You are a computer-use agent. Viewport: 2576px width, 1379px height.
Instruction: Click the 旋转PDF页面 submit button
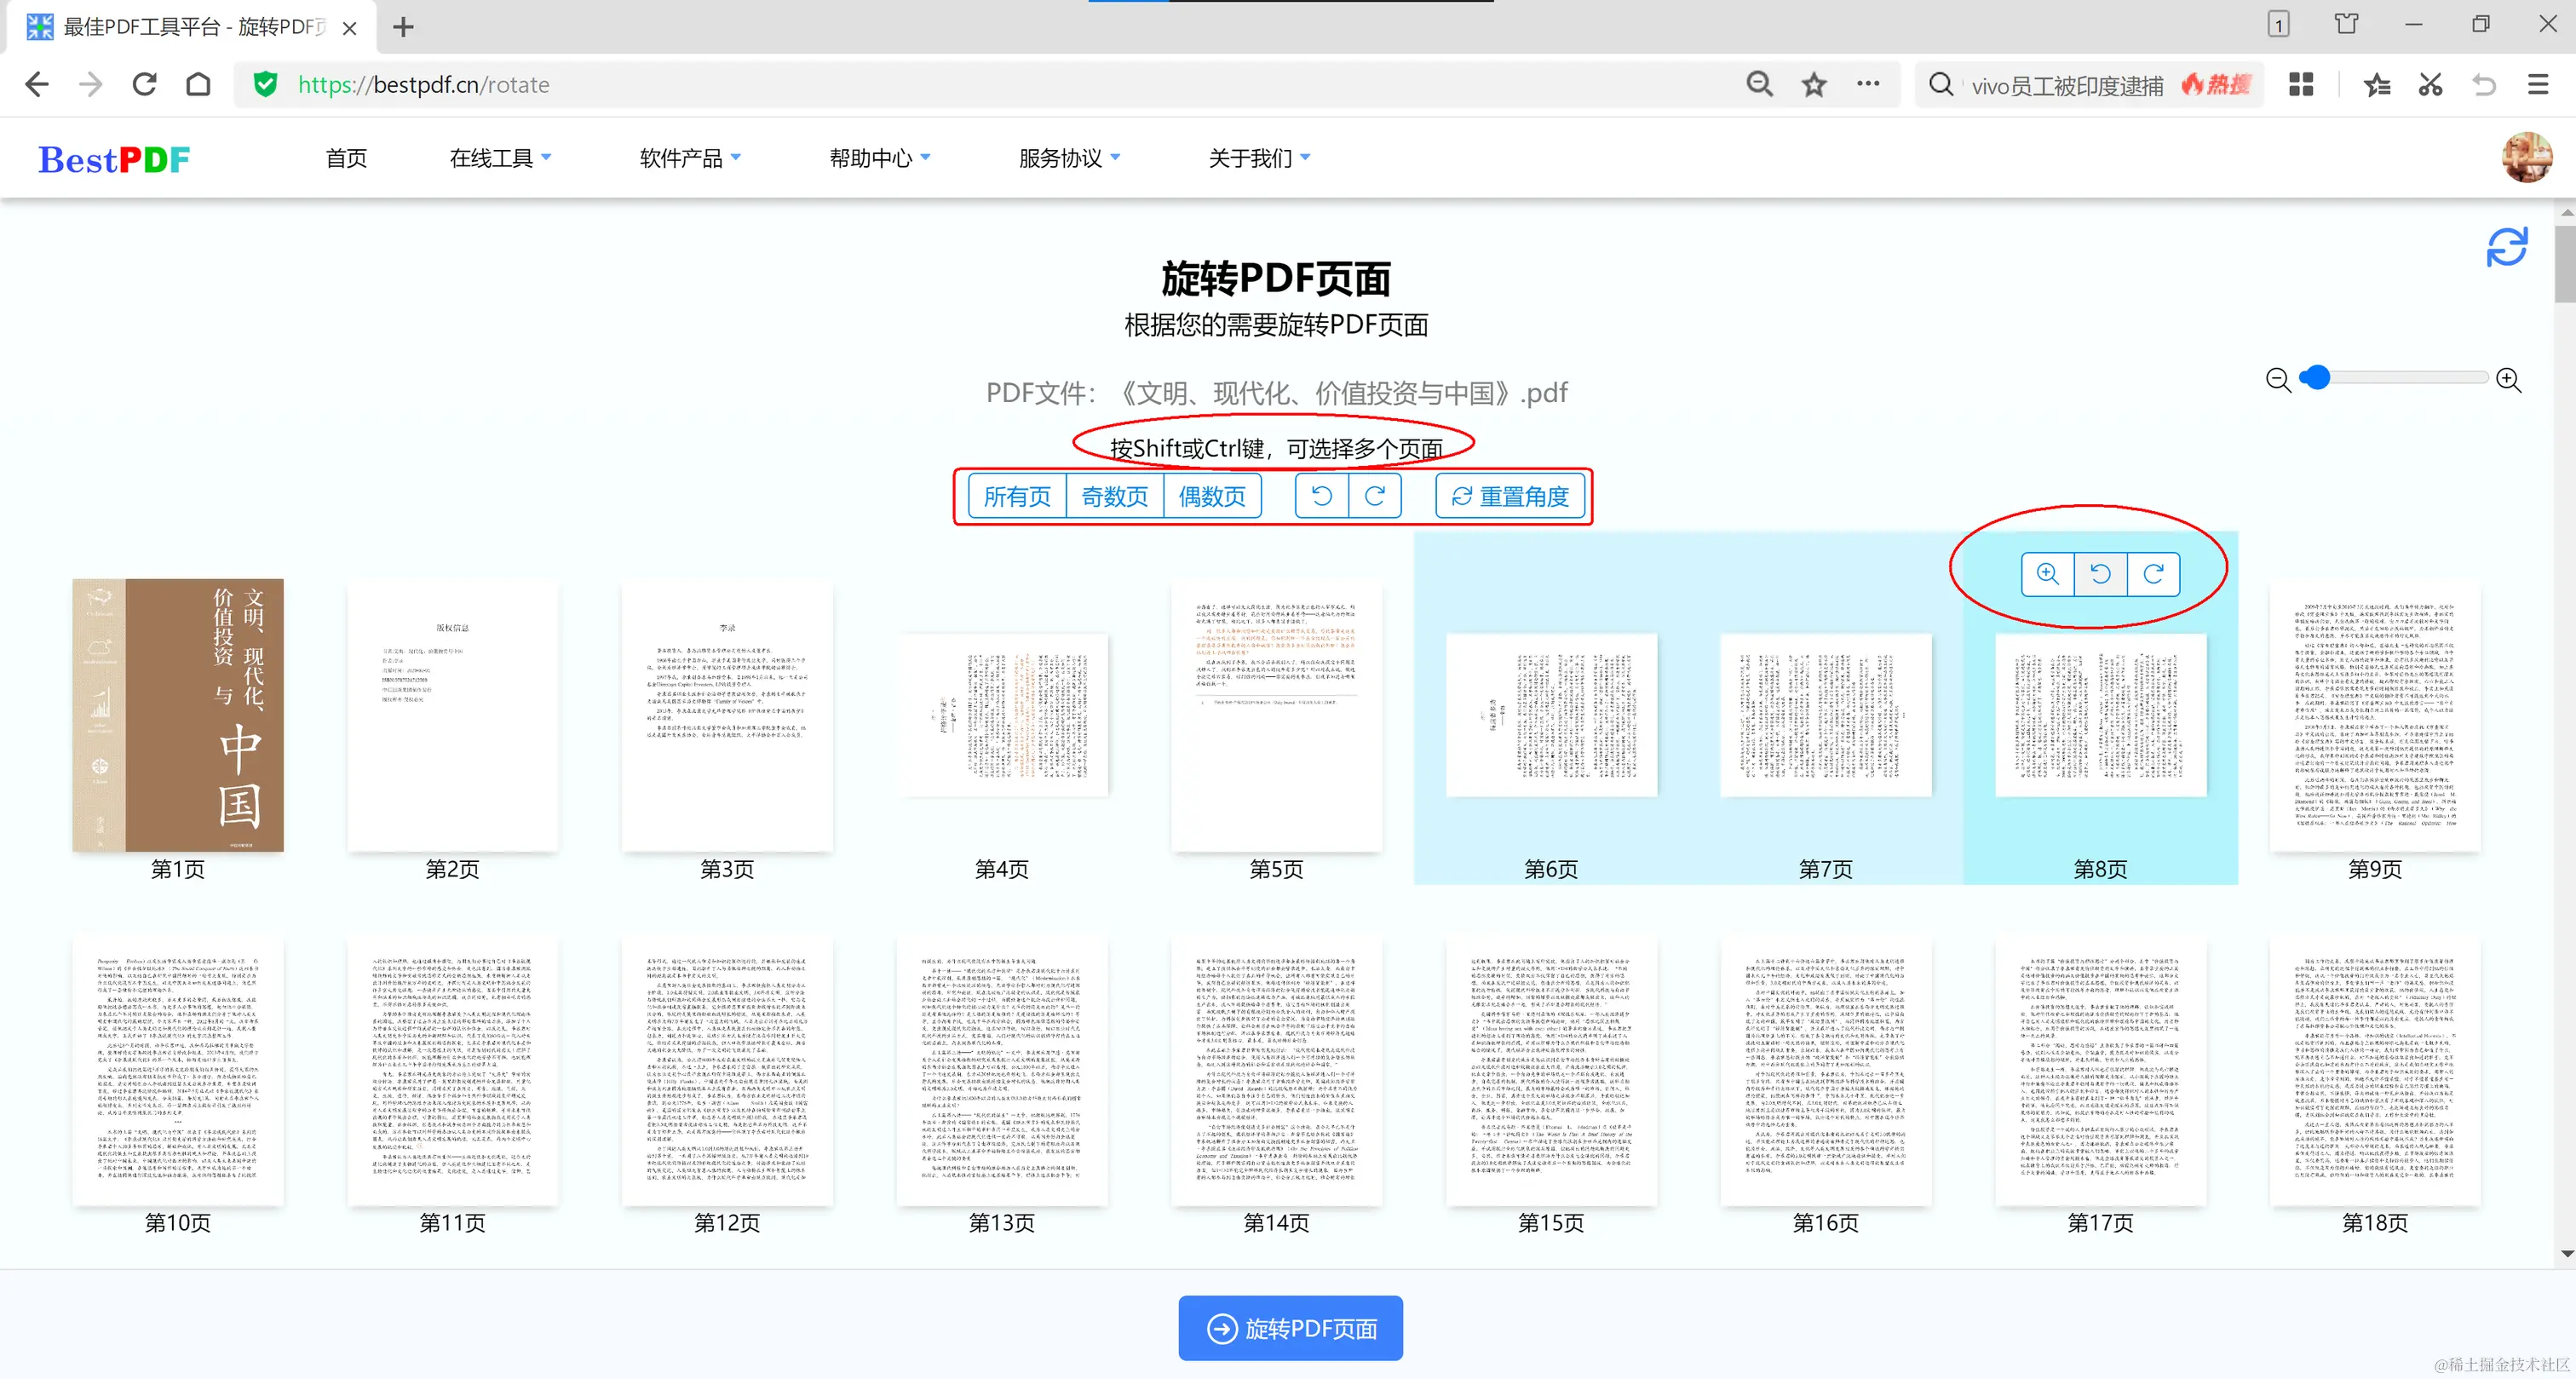click(x=1290, y=1328)
